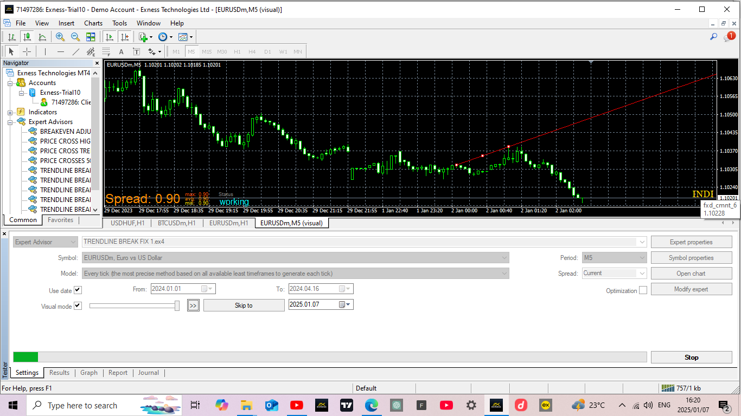This screenshot has height=416, width=741.
Task: Select the Horizontal Line drawing tool
Action: [x=60, y=51]
